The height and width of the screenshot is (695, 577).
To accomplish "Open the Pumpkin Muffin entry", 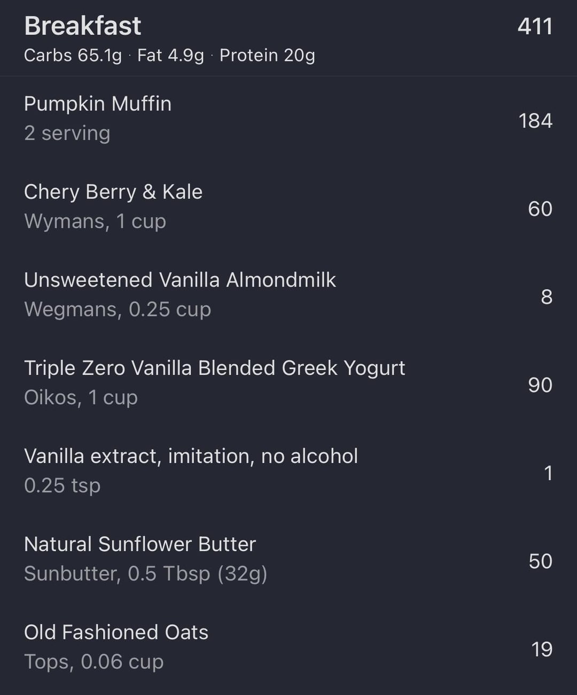I will click(x=98, y=104).
